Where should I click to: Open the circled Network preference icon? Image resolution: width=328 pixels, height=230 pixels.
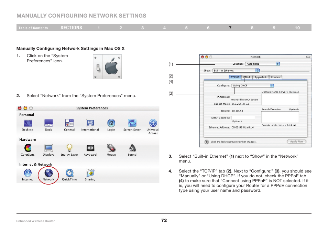(48, 173)
